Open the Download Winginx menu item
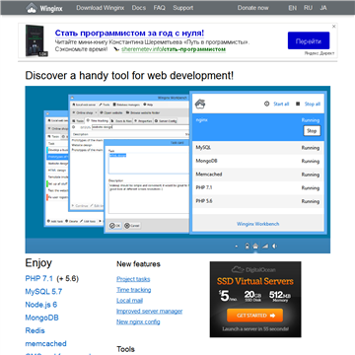This screenshot has width=355, height=355. (x=101, y=8)
